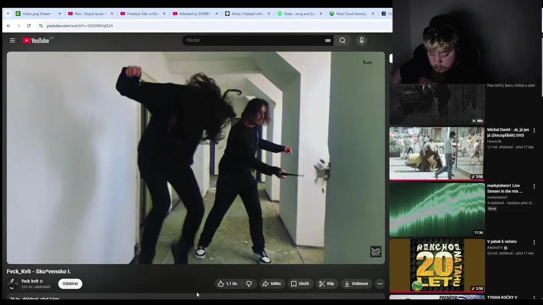Open Alkehol 20 let thumbnail
This screenshot has width=543, height=305.
tap(437, 265)
